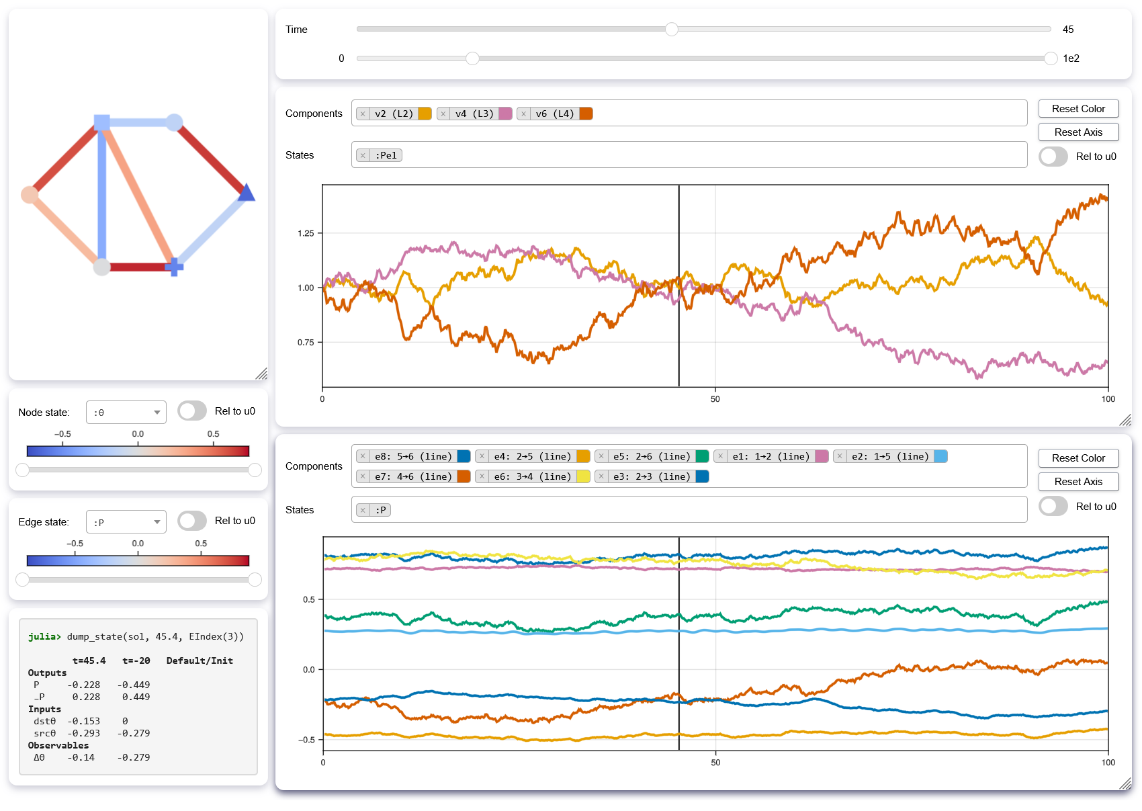Click the triangle node in network graph

click(247, 194)
